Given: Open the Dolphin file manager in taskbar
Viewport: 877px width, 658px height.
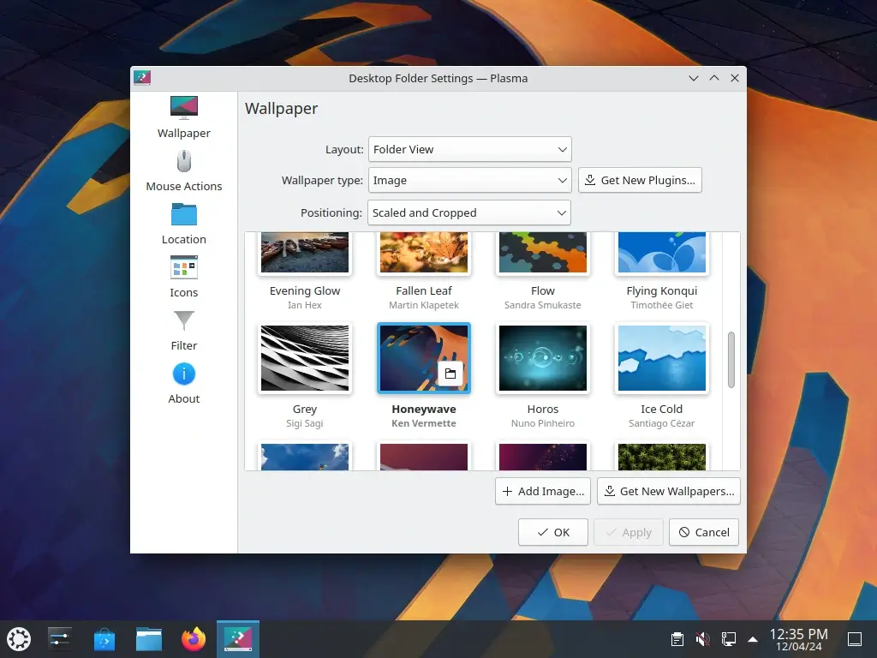Looking at the screenshot, I should tap(149, 639).
